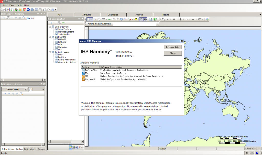Image resolution: width=262 pixels, height=155 pixels.
Task: Uncheck the World Borders layer
Action: (57, 29)
